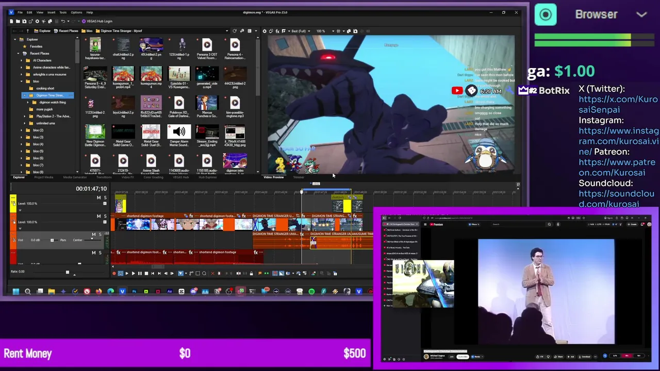Expand the yellow track's height chevron

click(20, 210)
